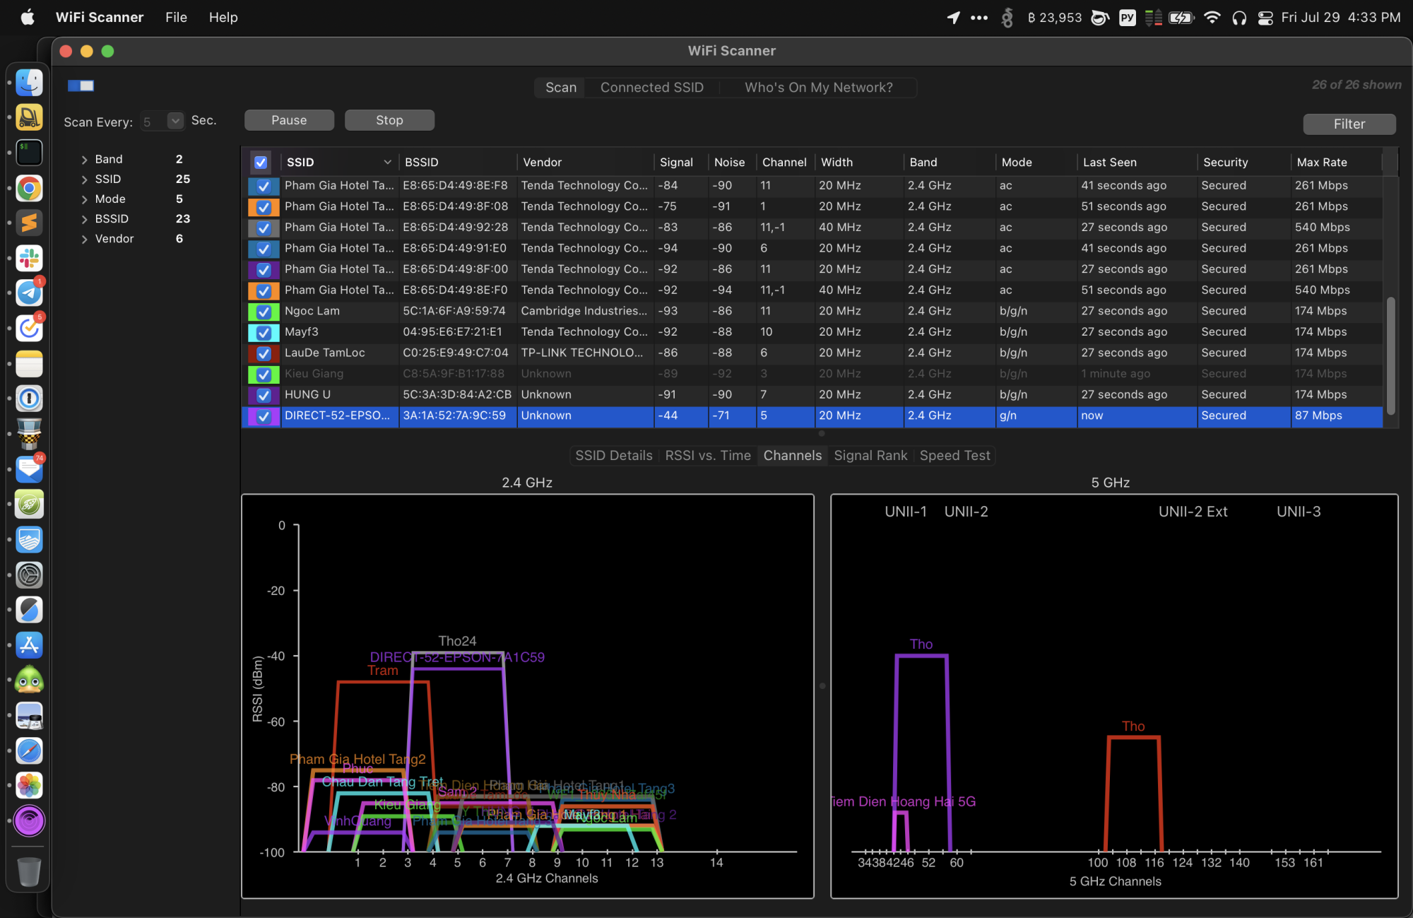This screenshot has height=918, width=1413.
Task: Open Sublime Text from the dock
Action: [x=29, y=223]
